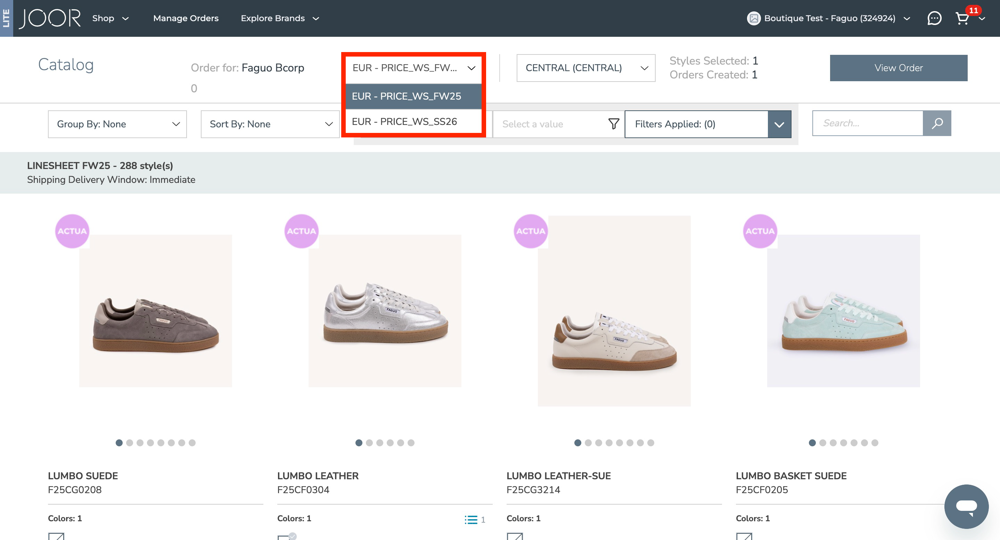Select the Lumbo Leather-Sue color swatch
1000x540 pixels.
[x=515, y=536]
